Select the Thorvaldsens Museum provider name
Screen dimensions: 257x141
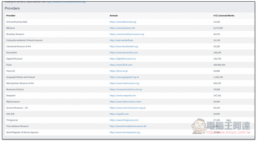(17, 126)
